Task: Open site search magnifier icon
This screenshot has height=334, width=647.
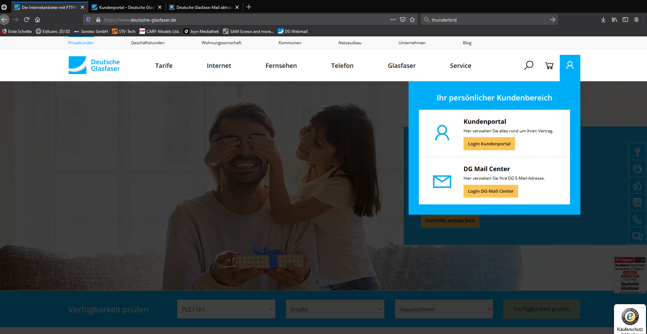Action: point(528,65)
